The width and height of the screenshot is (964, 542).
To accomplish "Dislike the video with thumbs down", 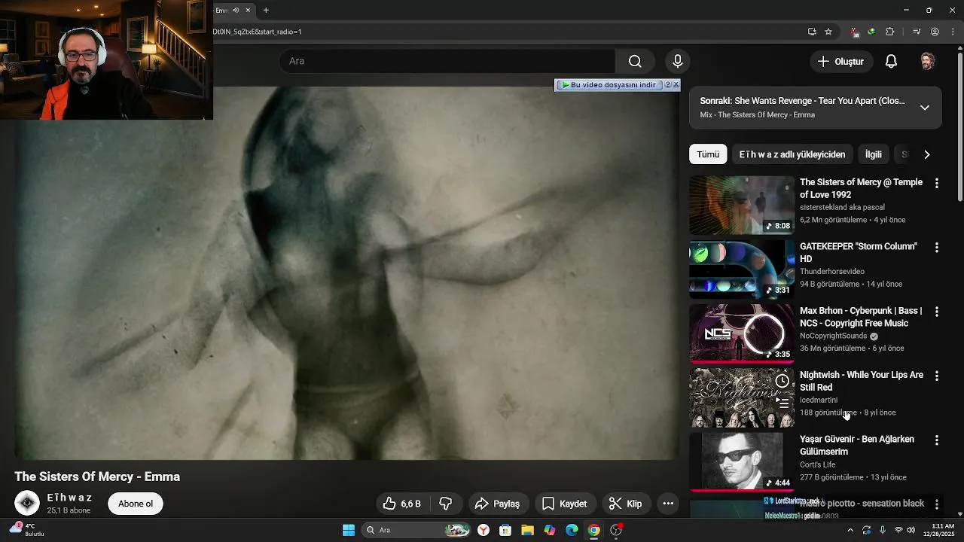I will click(x=446, y=504).
